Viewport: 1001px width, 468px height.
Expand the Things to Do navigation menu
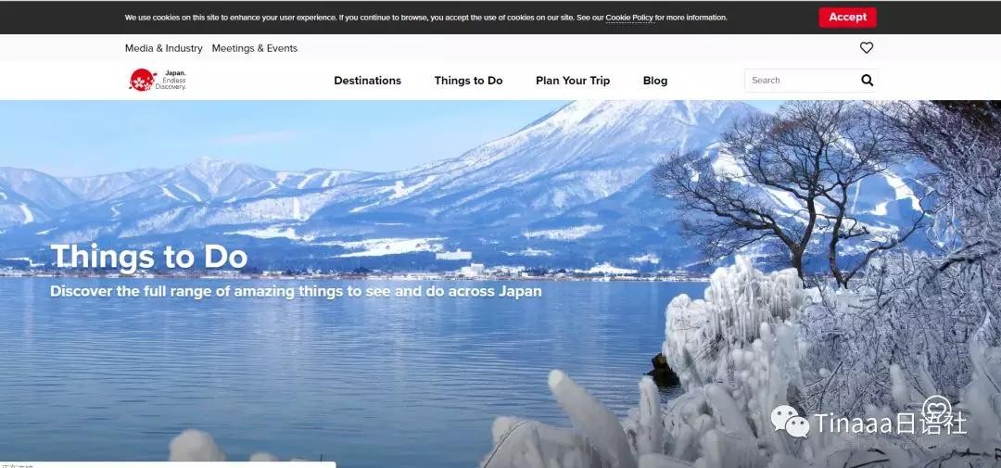click(x=468, y=81)
